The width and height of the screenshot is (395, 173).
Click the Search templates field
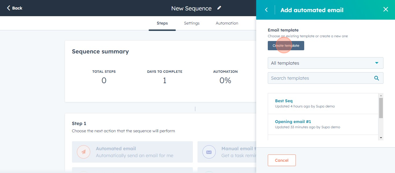(x=326, y=78)
